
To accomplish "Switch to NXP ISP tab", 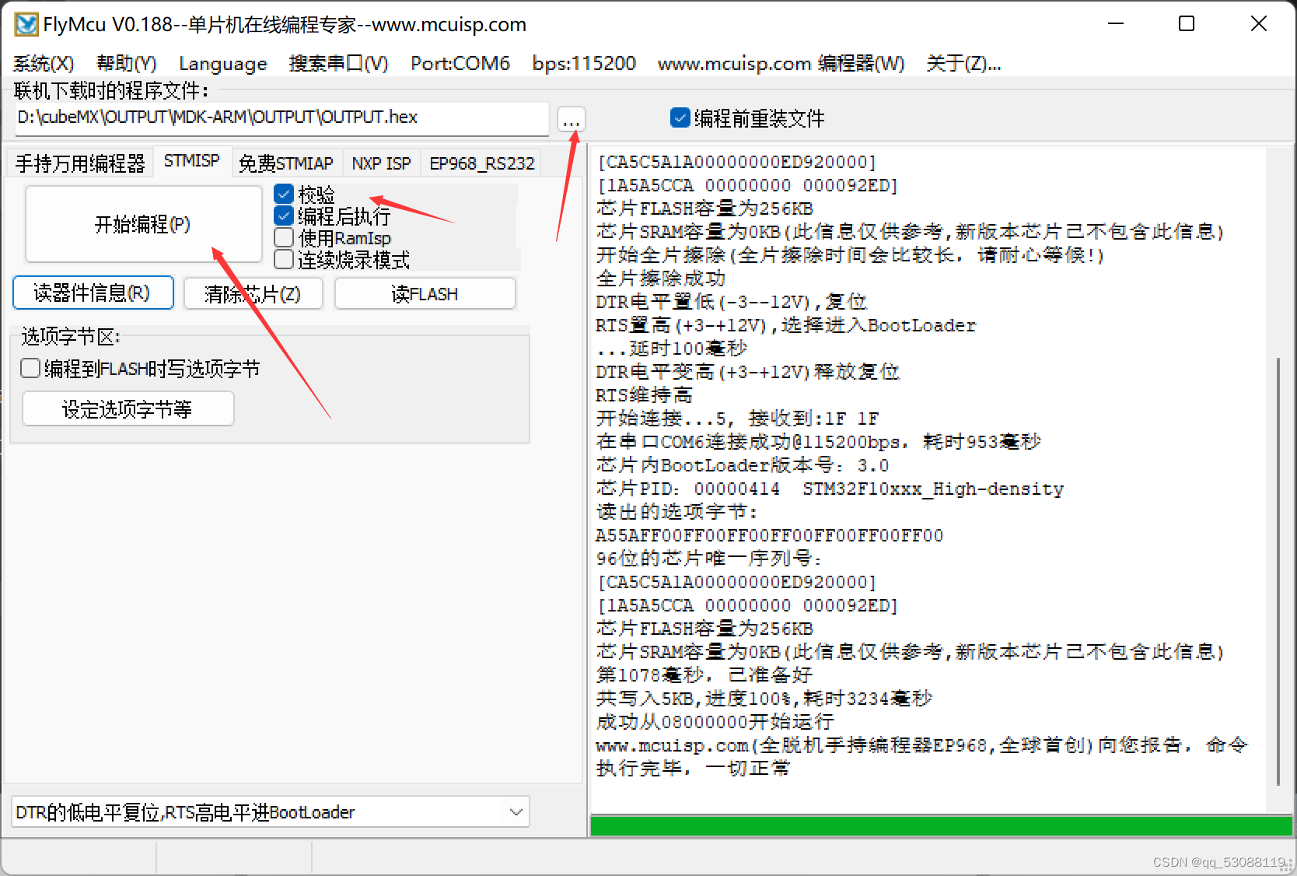I will click(x=381, y=163).
